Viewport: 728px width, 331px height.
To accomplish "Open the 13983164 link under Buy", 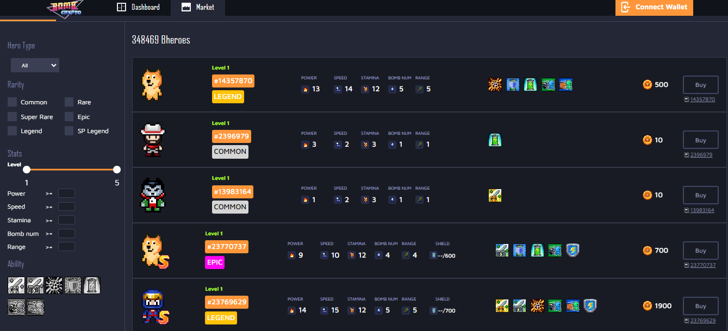I will point(702,210).
